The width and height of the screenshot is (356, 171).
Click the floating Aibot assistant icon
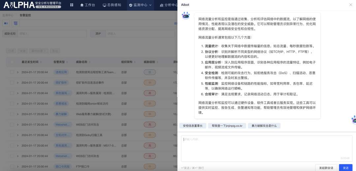point(354,120)
